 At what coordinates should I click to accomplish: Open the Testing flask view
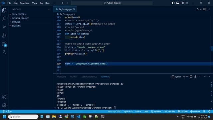tap(4, 52)
